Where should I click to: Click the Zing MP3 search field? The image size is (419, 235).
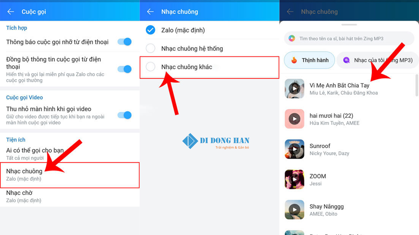tap(352, 38)
